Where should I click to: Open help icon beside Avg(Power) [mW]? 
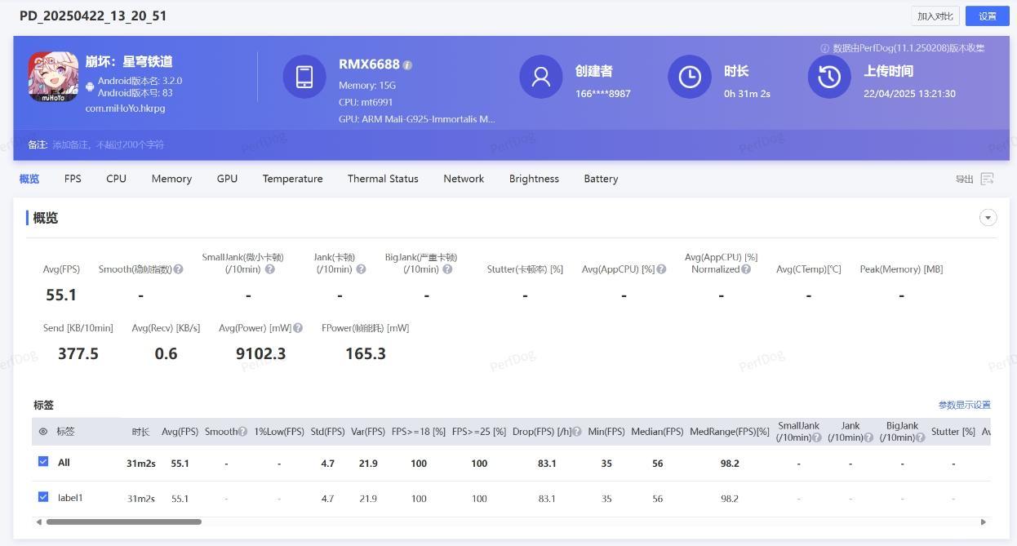[298, 328]
